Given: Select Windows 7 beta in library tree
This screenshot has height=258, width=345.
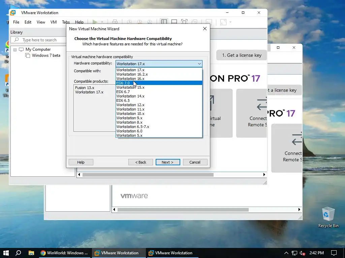Looking at the screenshot, I should coord(46,55).
